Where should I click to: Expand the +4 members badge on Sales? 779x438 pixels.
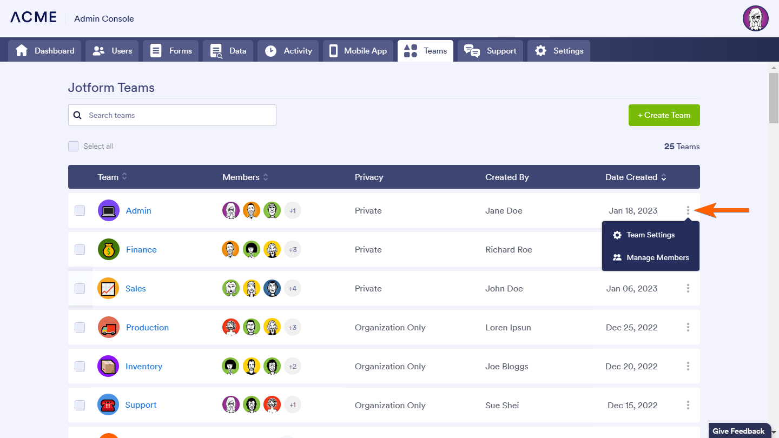tap(292, 288)
